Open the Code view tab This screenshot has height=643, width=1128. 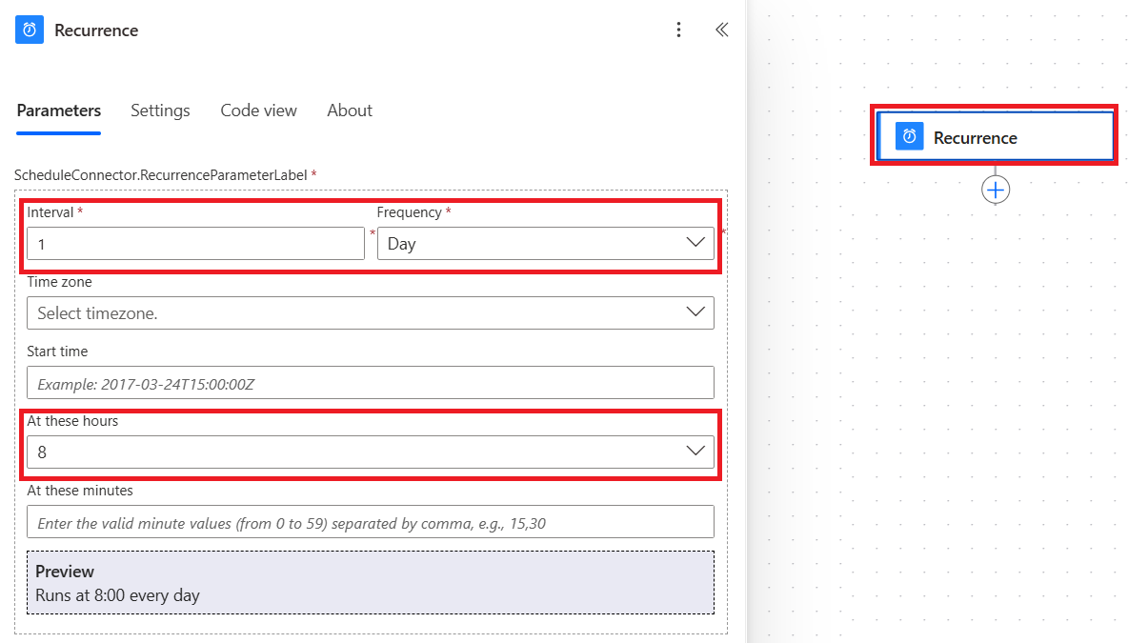tap(258, 111)
